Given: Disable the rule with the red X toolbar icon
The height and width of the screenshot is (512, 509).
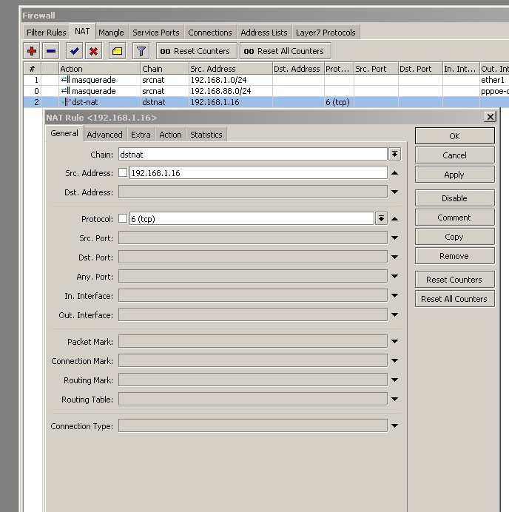Looking at the screenshot, I should [x=94, y=51].
